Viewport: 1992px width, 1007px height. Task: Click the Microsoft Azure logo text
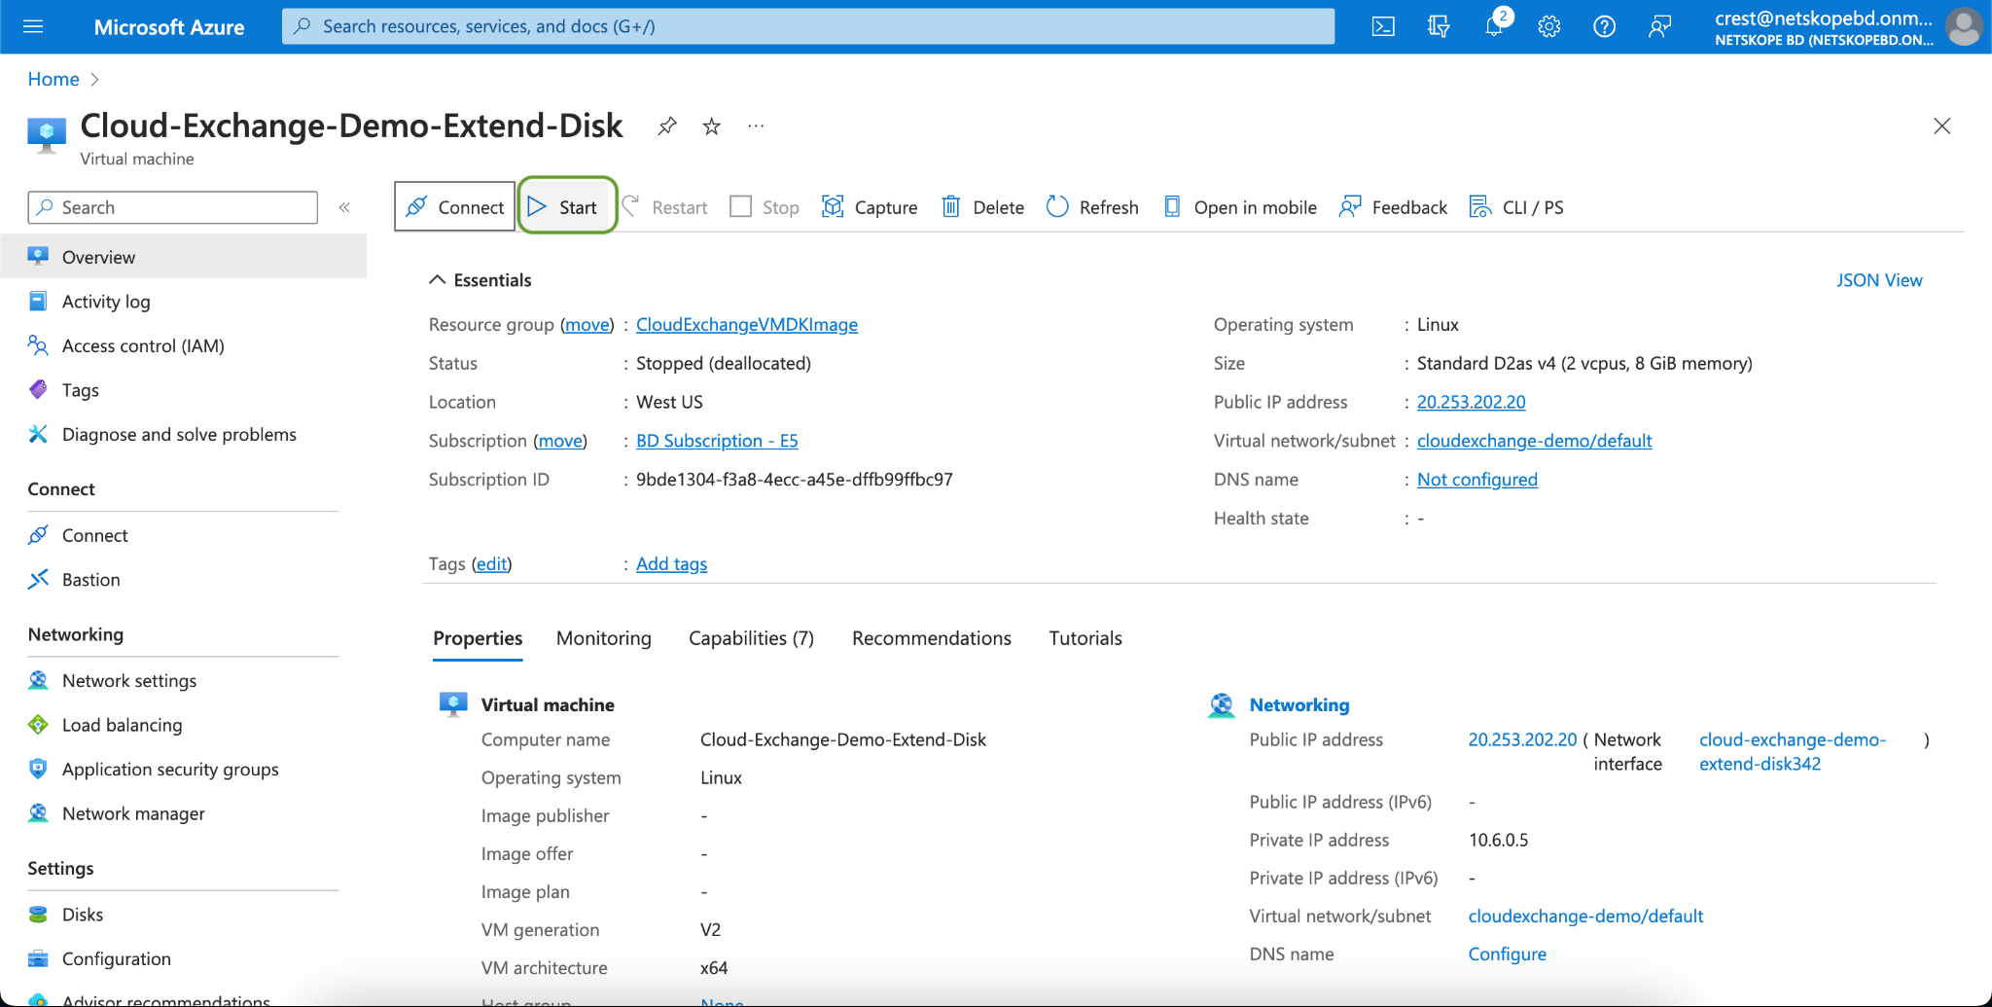169,27
